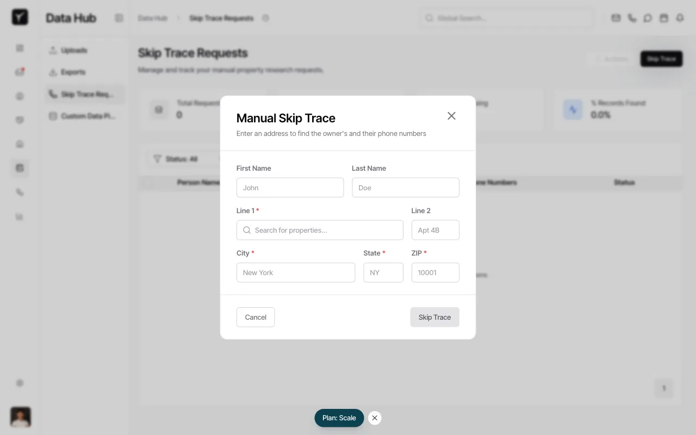
Task: Select the phone icon in the left icon rail
Action: pos(20,192)
